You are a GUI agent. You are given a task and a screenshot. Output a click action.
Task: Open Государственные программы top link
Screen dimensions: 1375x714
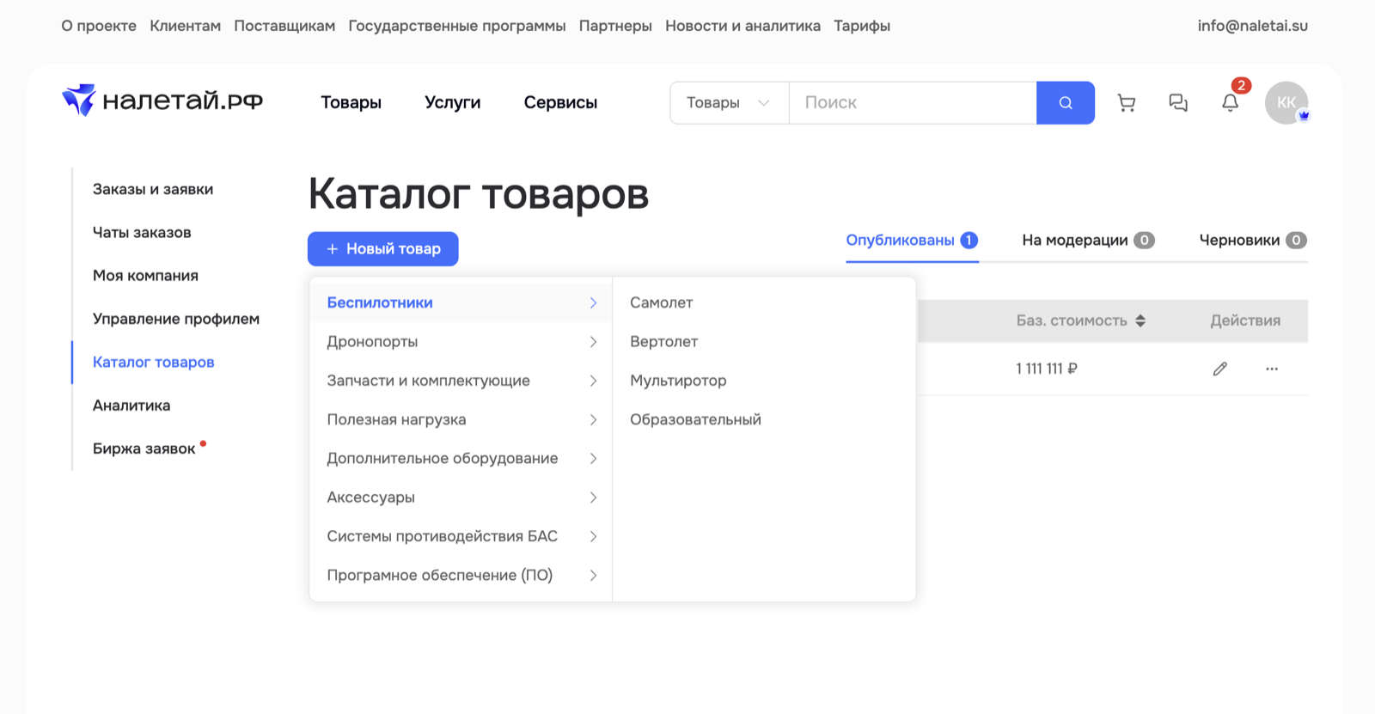click(x=457, y=26)
